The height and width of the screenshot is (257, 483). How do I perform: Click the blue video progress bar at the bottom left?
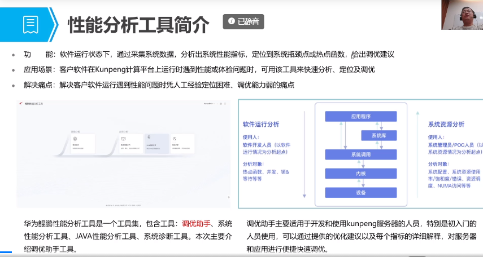tap(6, 252)
